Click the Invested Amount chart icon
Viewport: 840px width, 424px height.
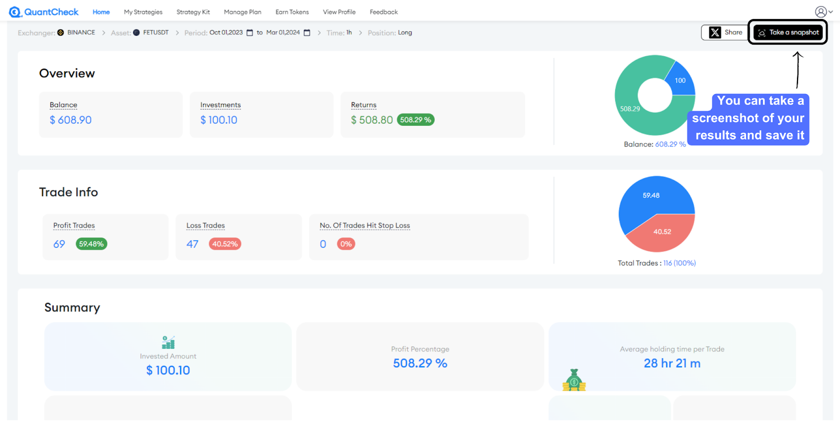[x=168, y=343]
